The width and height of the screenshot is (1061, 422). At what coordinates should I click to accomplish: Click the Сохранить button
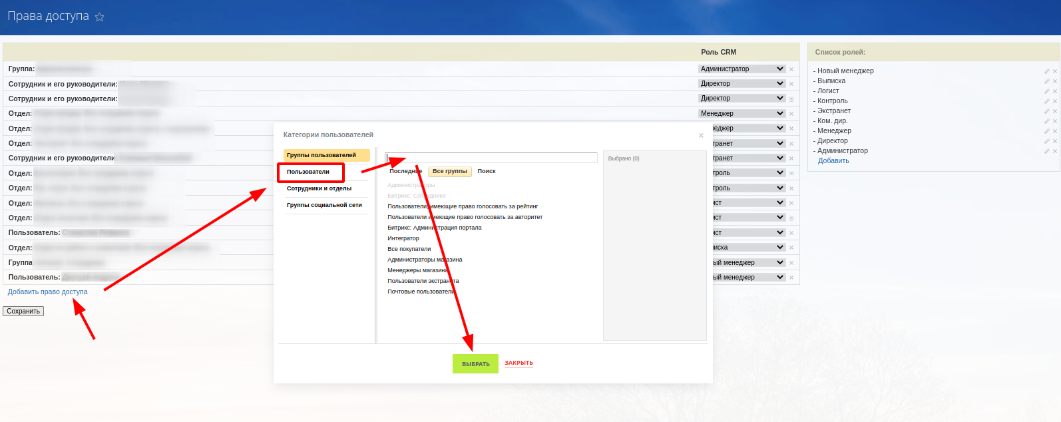23,312
